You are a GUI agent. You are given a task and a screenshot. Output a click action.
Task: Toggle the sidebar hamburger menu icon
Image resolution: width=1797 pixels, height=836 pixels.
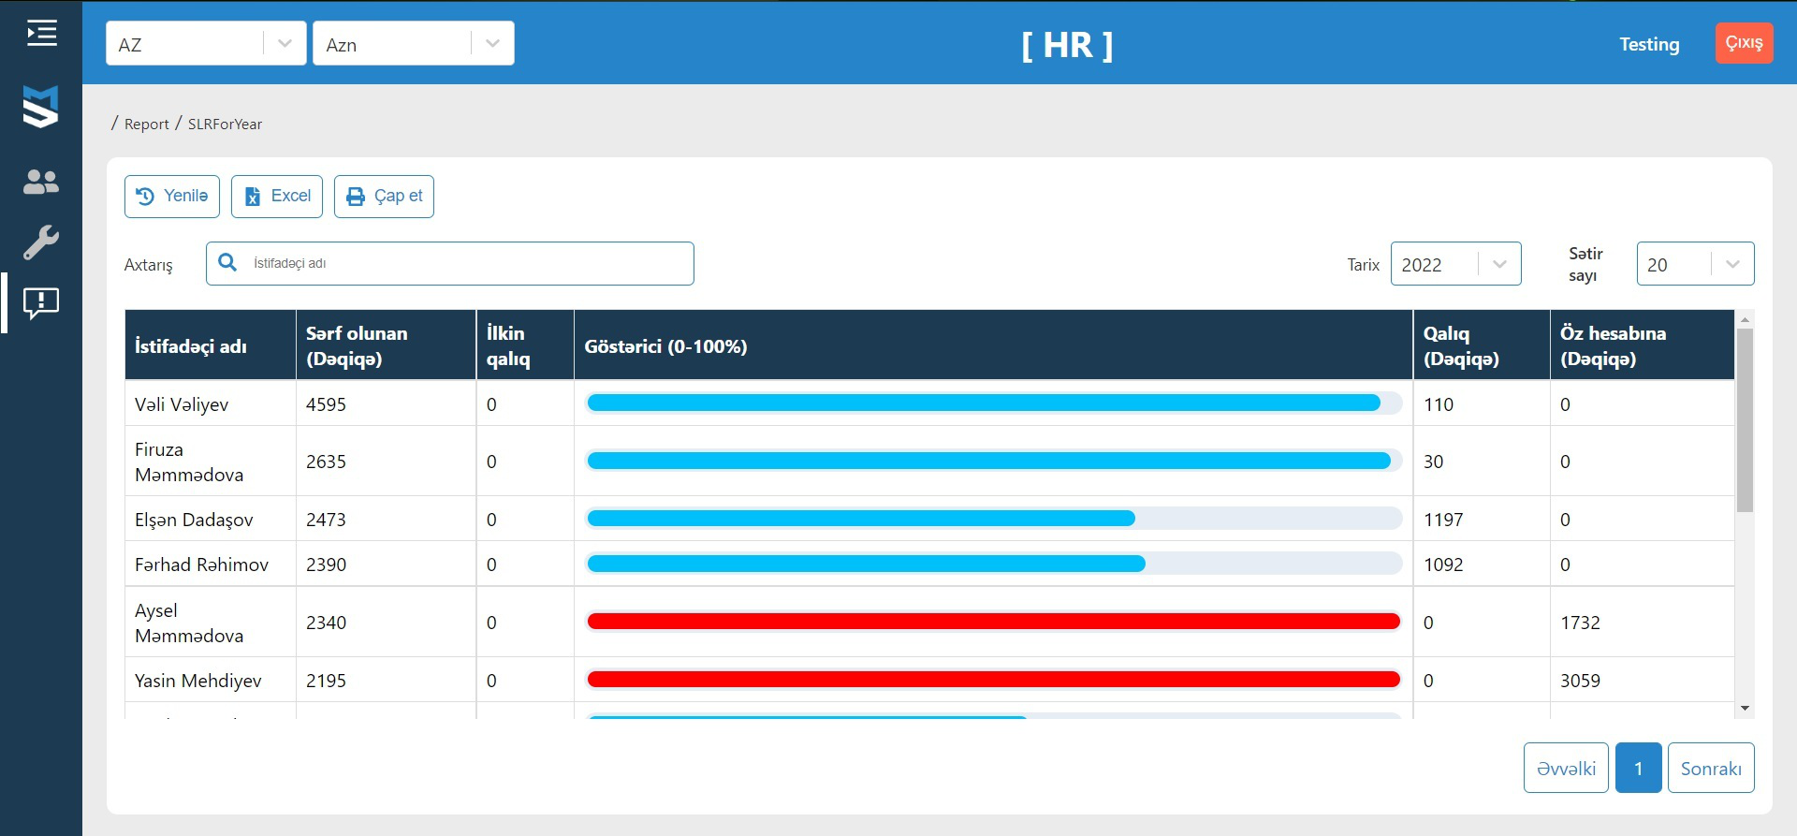pyautogui.click(x=41, y=34)
